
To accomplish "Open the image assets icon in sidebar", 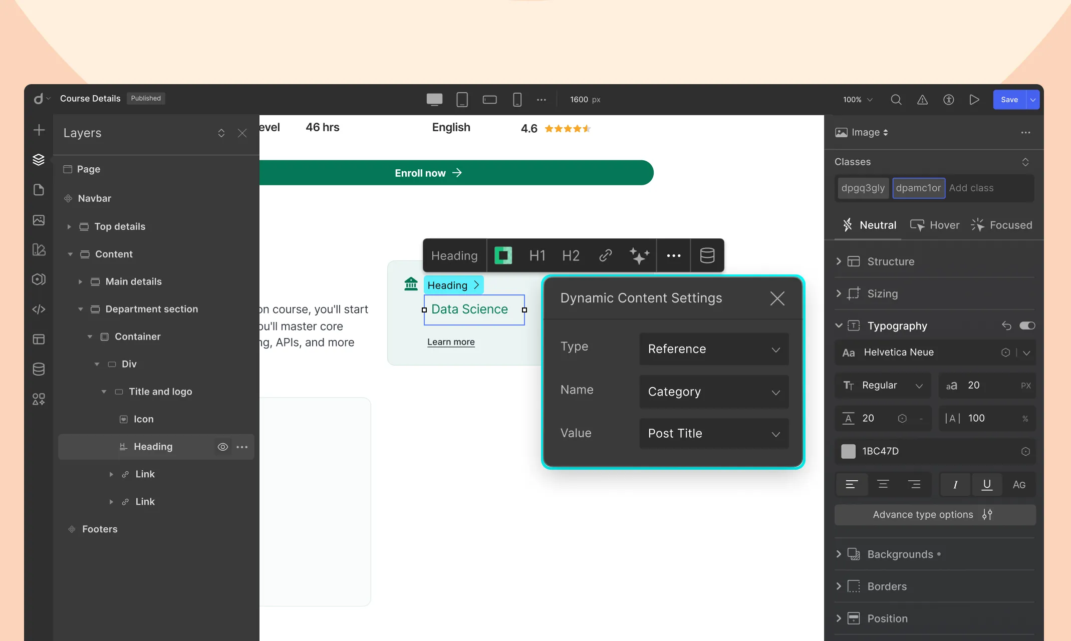I will click(39, 220).
